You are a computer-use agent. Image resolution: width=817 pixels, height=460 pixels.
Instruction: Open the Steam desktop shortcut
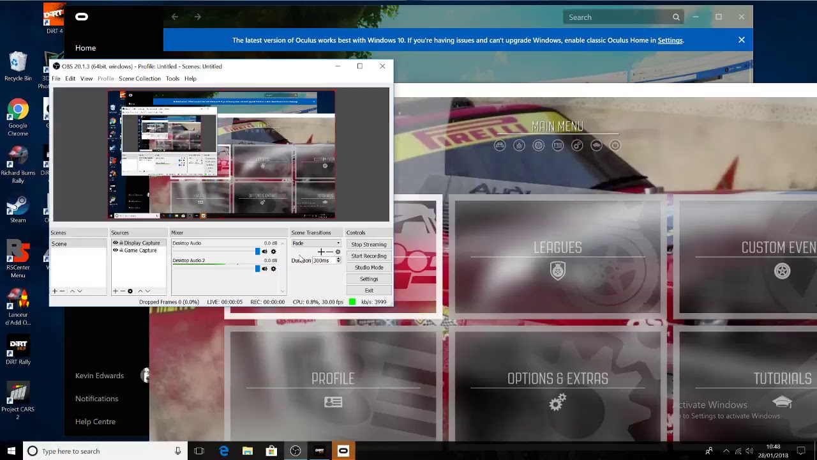(18, 210)
